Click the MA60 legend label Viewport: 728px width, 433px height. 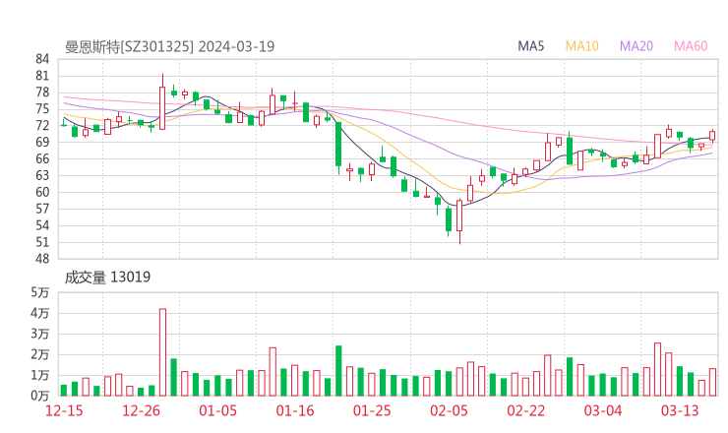(x=691, y=46)
